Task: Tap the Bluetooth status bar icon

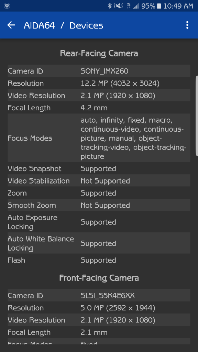Action: tap(110, 6)
